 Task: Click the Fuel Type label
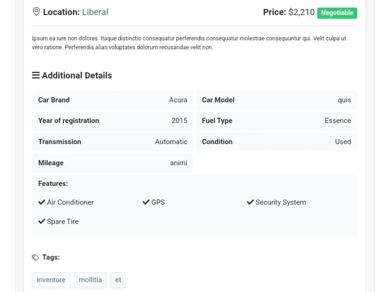[217, 121]
